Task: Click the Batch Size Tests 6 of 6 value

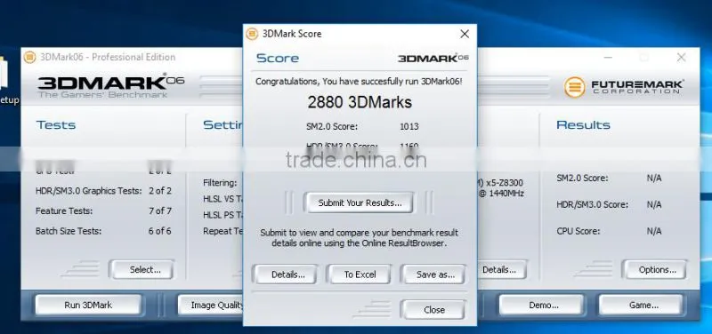Action: tap(160, 231)
